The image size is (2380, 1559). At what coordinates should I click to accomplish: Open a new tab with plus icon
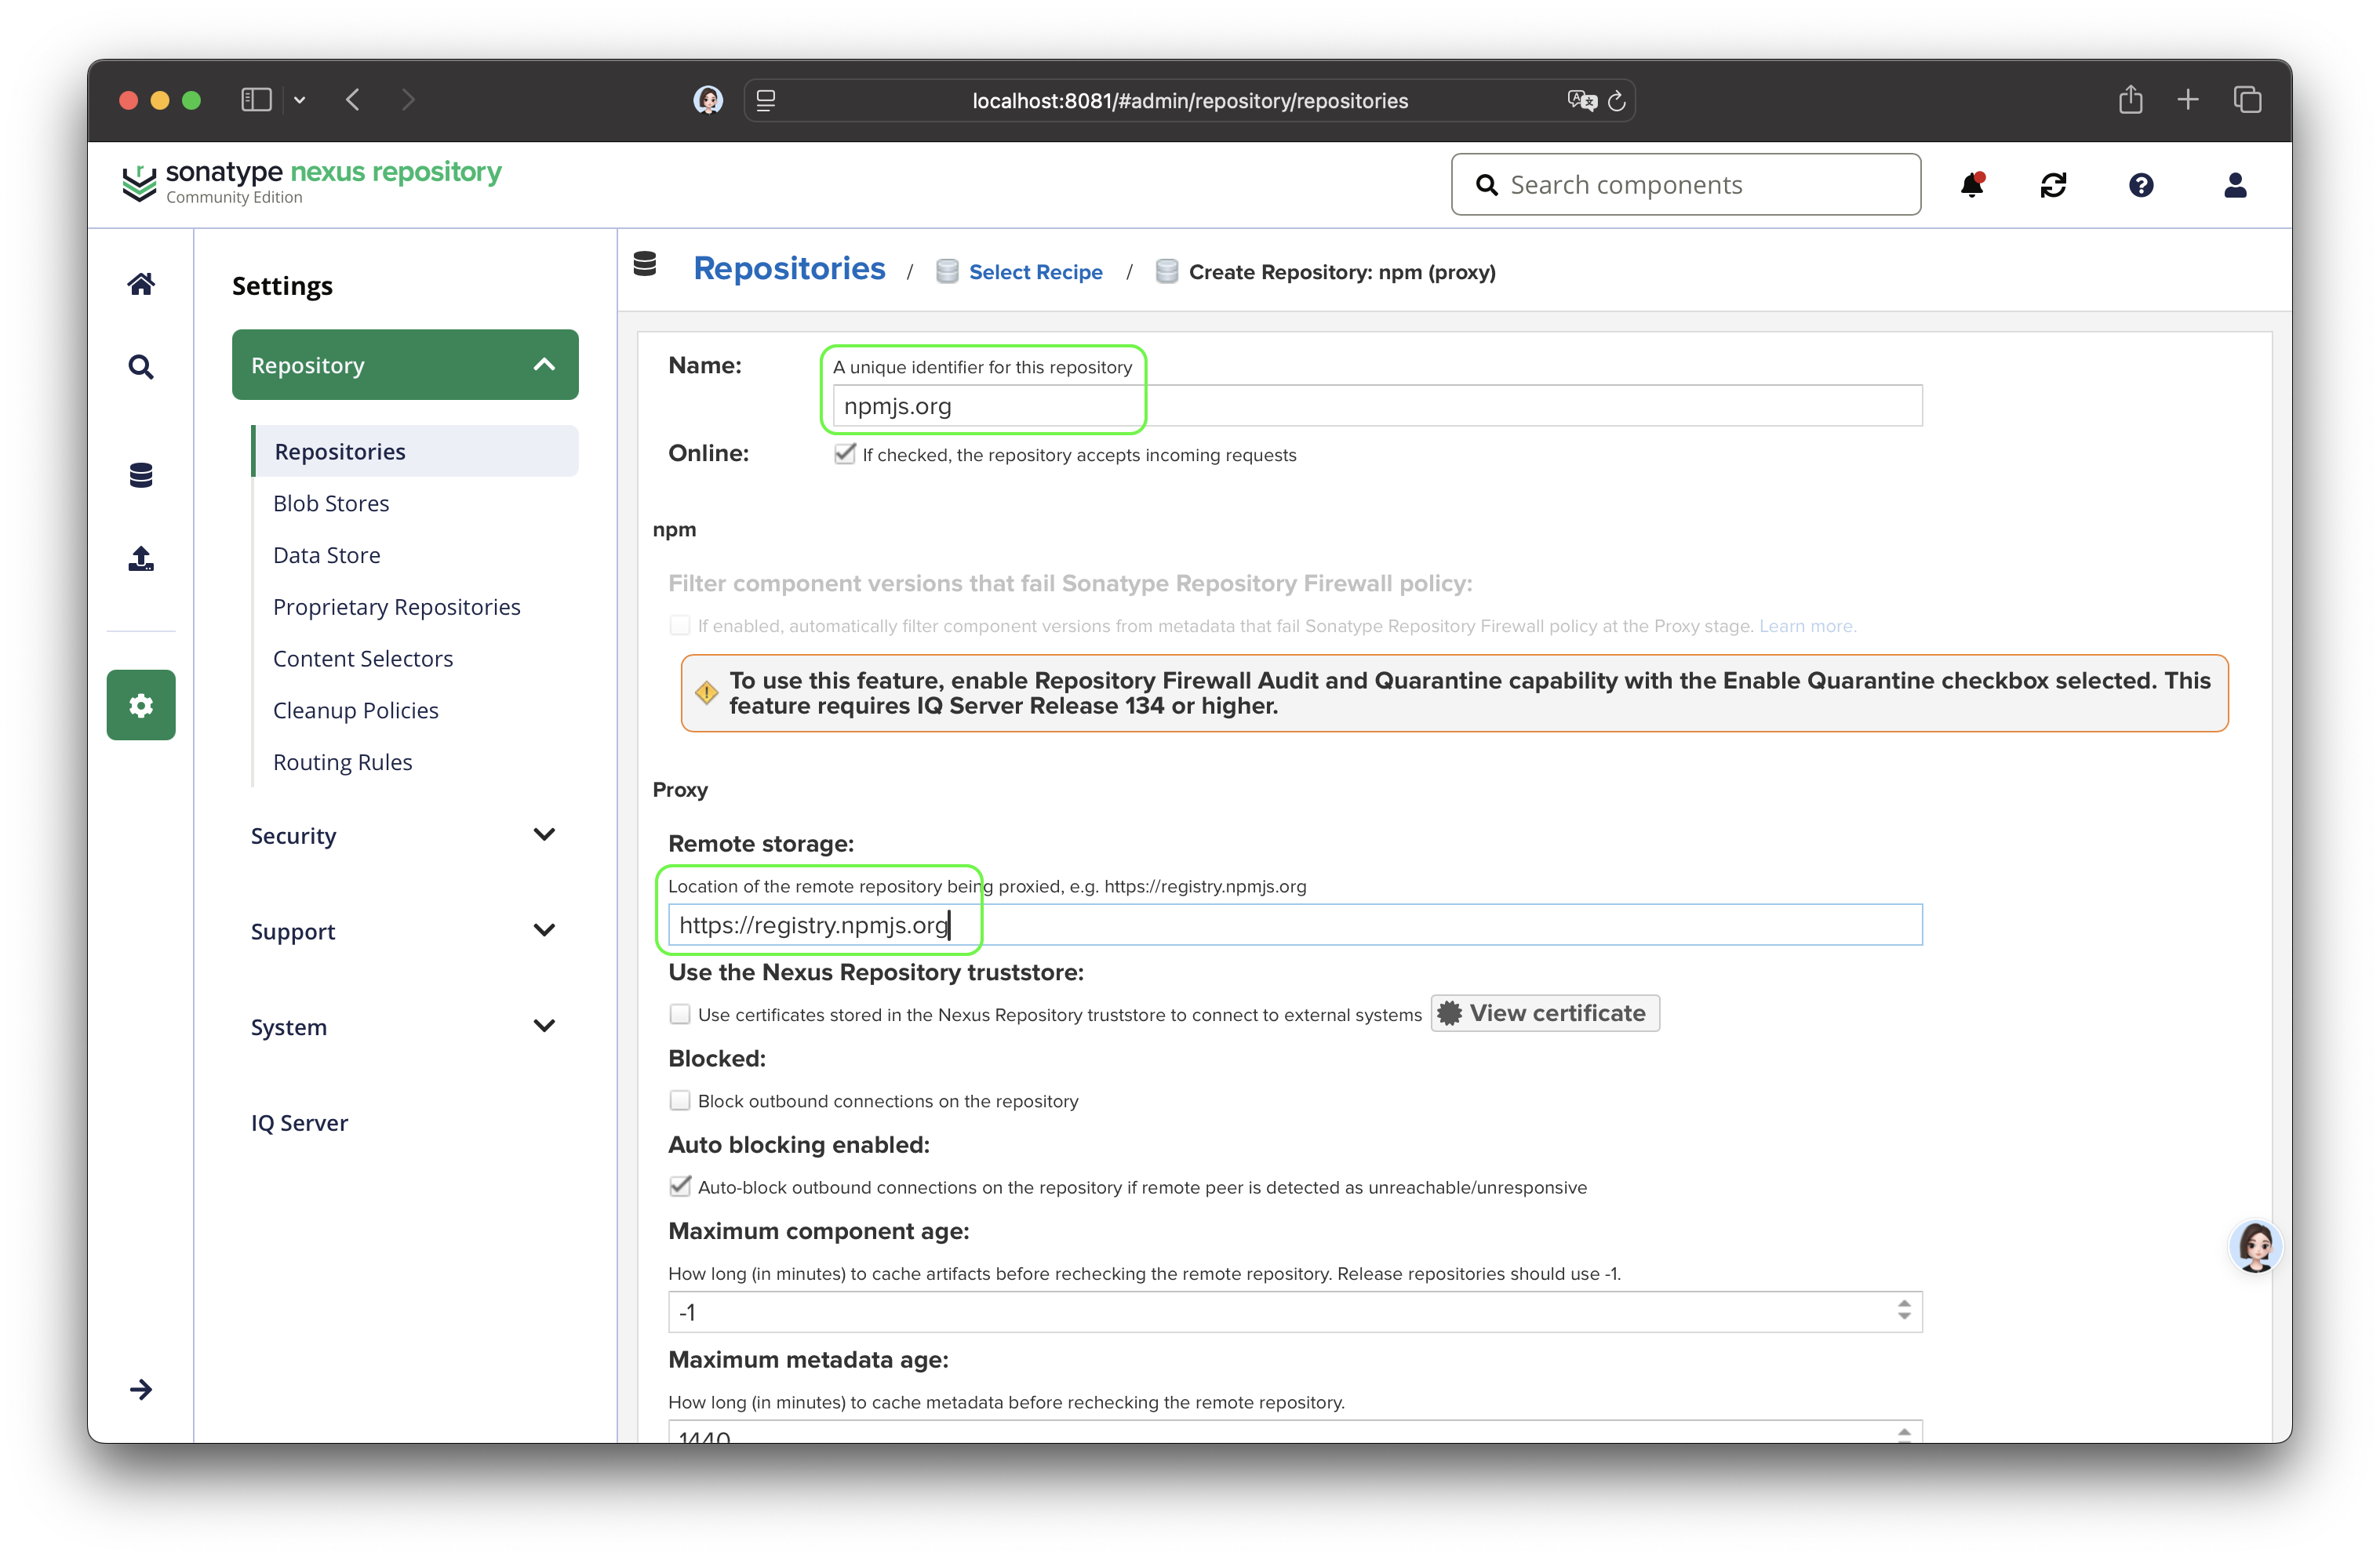click(x=2188, y=99)
